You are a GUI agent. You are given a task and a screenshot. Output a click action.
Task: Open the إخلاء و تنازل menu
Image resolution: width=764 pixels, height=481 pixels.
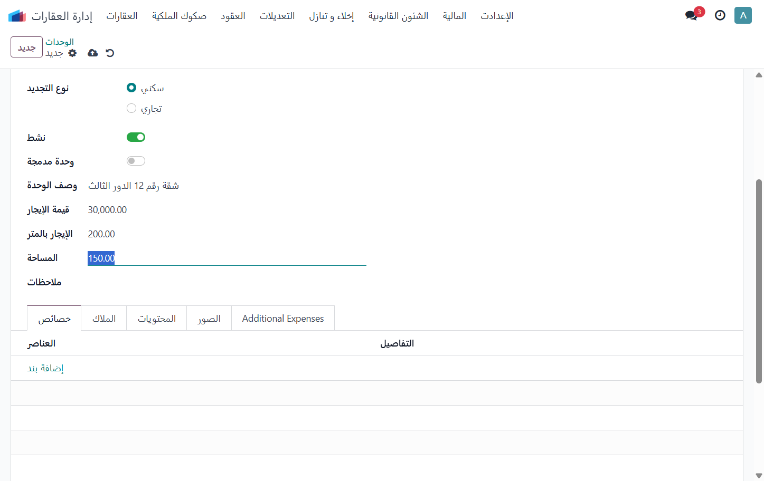click(x=332, y=16)
